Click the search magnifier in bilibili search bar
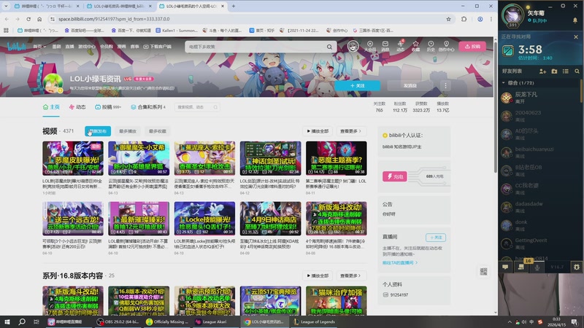 pyautogui.click(x=329, y=47)
